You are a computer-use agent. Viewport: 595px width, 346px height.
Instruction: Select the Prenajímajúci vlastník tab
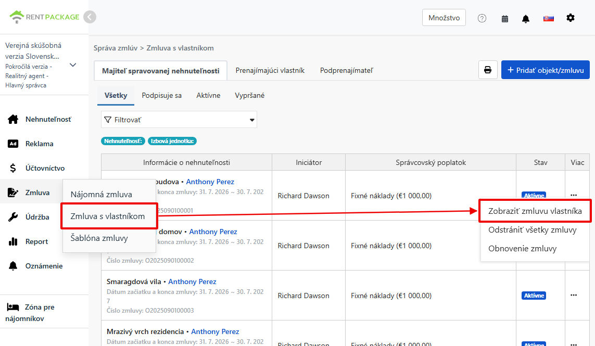270,70
